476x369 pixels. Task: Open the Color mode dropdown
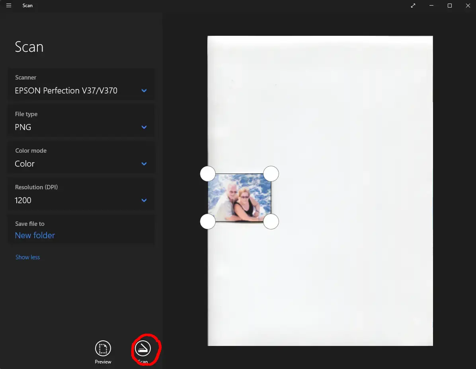[x=81, y=164]
